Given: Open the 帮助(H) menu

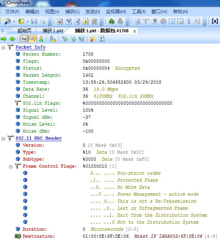Looking at the screenshot, I should (x=180, y=12).
